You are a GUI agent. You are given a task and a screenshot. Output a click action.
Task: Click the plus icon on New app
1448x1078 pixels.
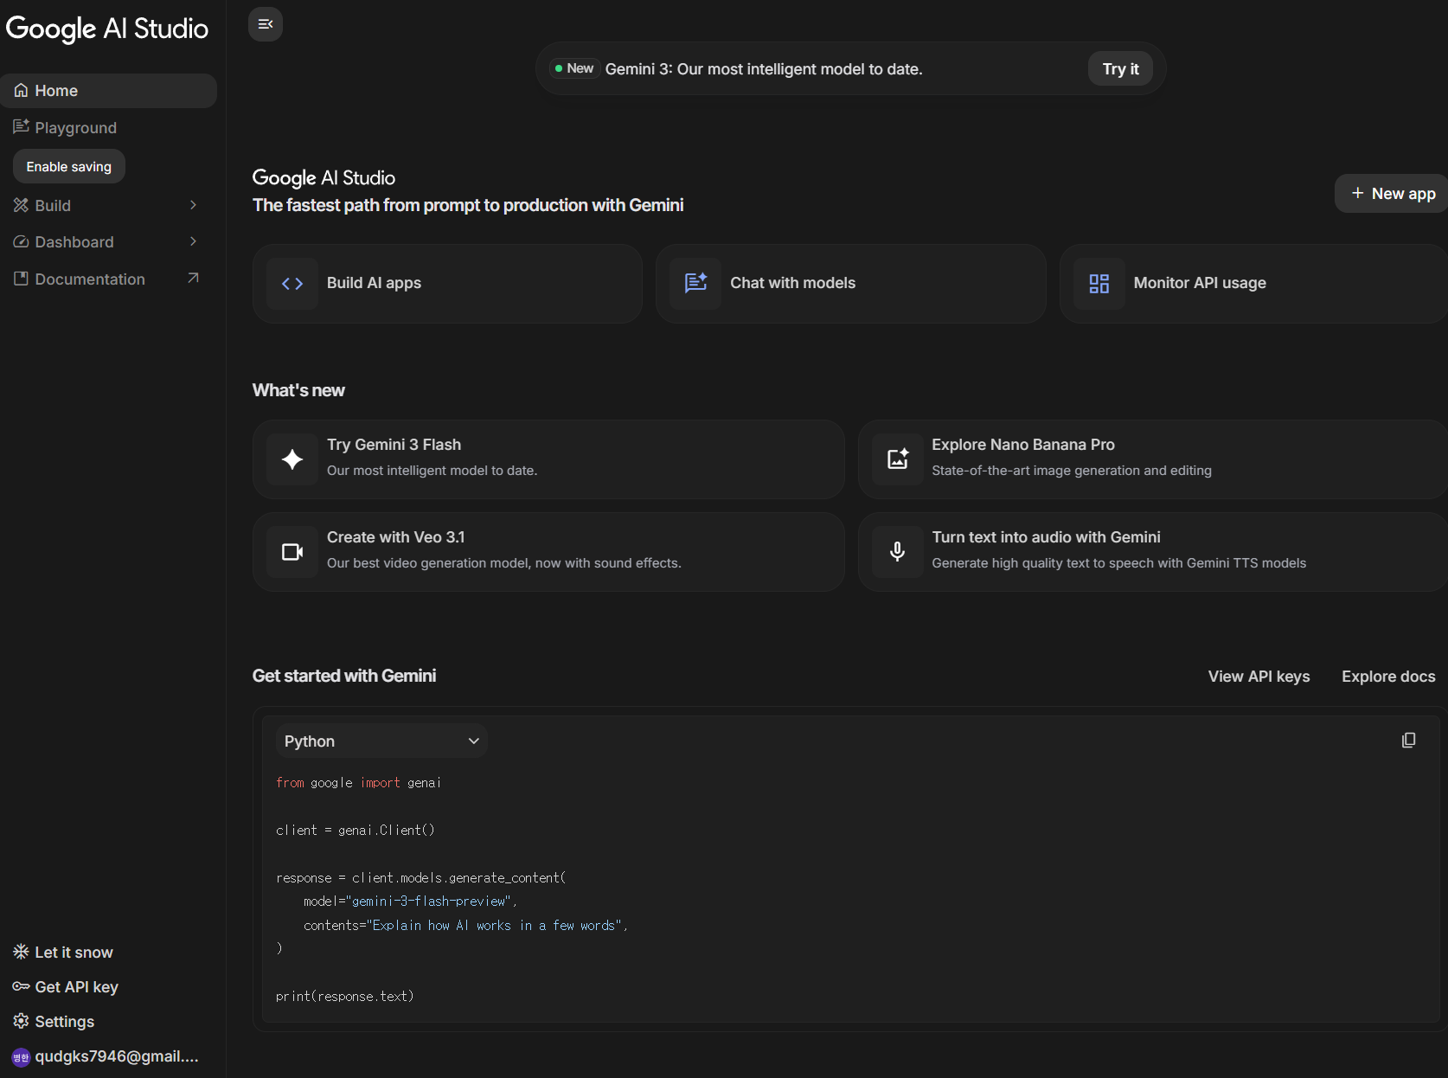[1357, 193]
